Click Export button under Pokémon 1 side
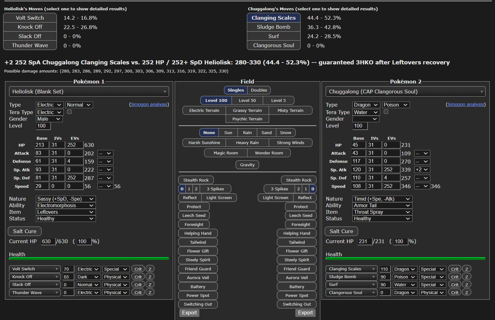 [189, 313]
